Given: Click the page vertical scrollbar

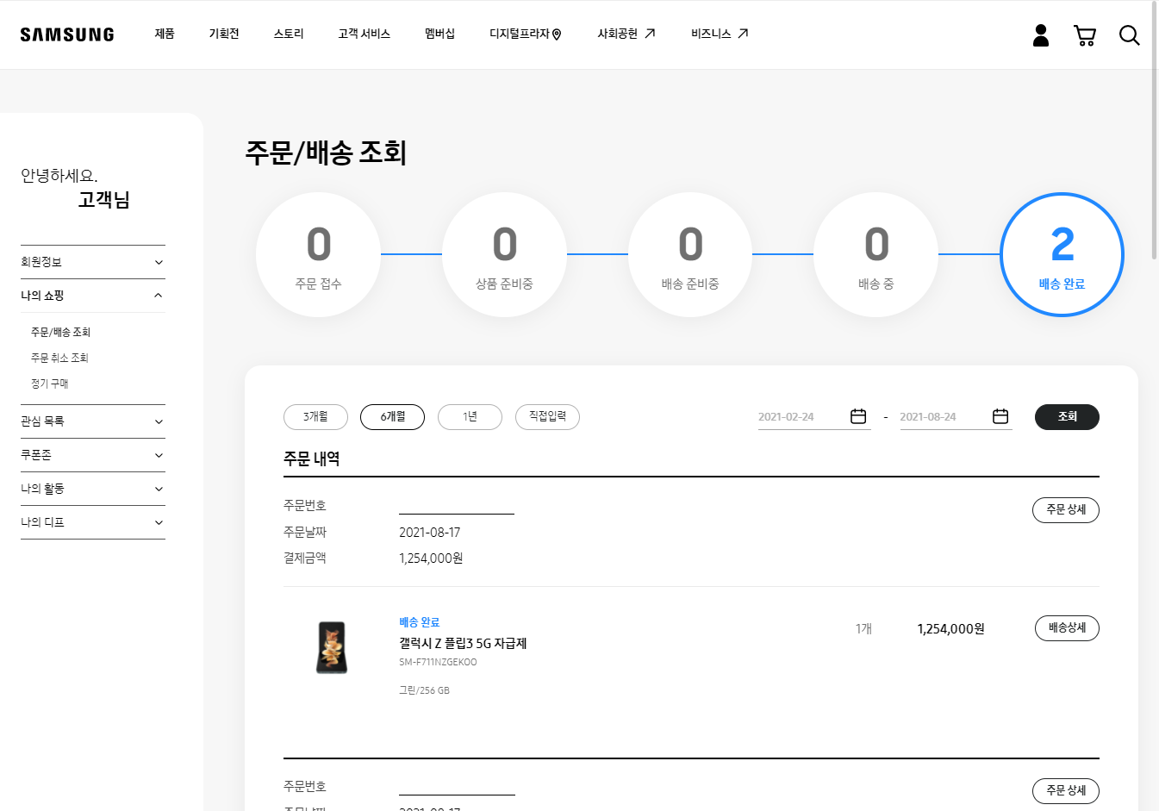Looking at the screenshot, I should point(1155,129).
